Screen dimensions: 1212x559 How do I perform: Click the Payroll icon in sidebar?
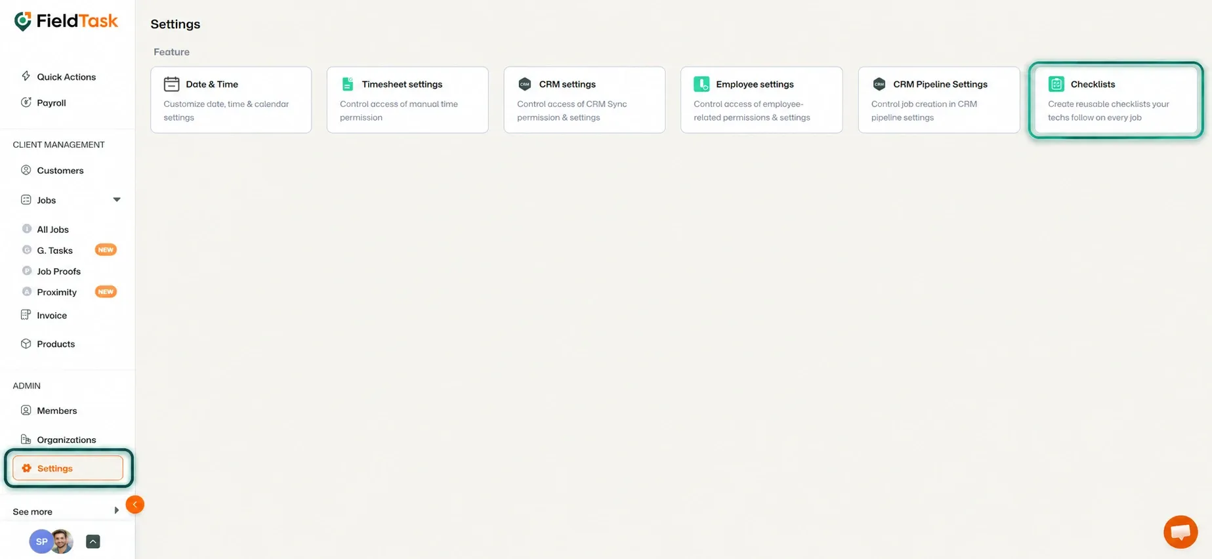point(26,102)
